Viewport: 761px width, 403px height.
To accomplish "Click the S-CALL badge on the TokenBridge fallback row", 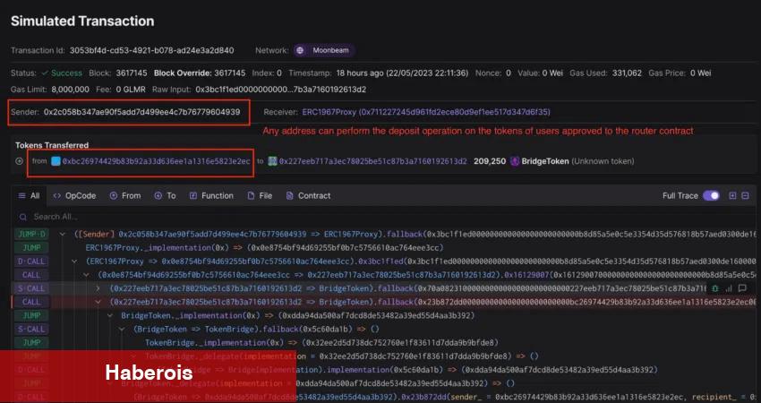I will (31, 330).
